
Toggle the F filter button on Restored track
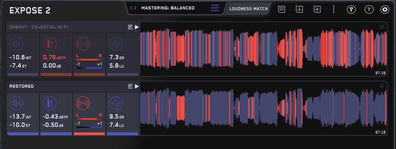point(130,87)
